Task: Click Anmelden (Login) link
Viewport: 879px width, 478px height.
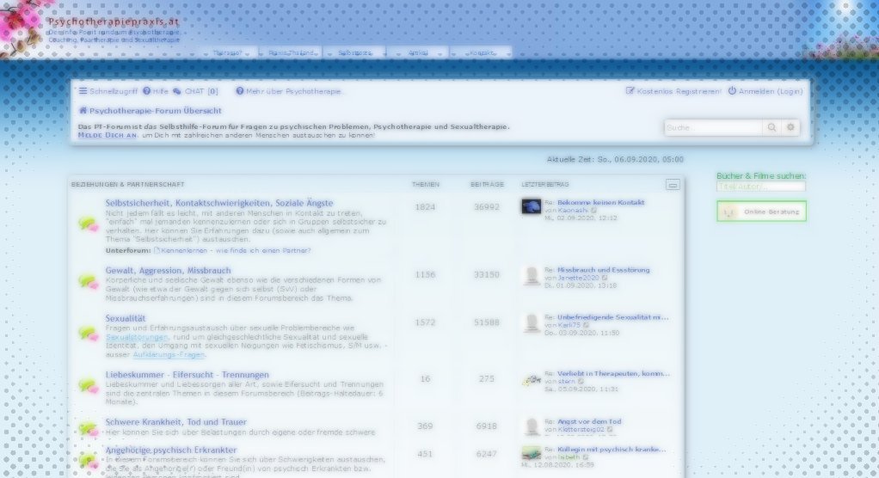Action: tap(765, 91)
